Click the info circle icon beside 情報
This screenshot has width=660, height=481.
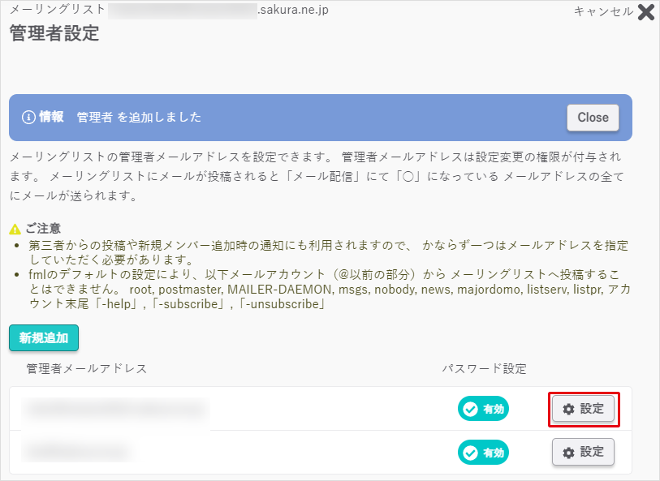28,117
